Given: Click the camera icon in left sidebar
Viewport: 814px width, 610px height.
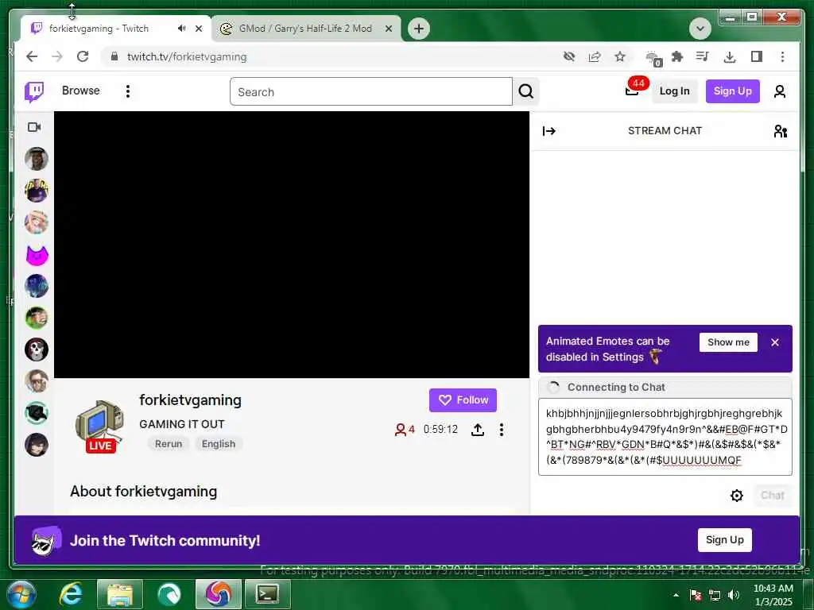Looking at the screenshot, I should click(34, 127).
